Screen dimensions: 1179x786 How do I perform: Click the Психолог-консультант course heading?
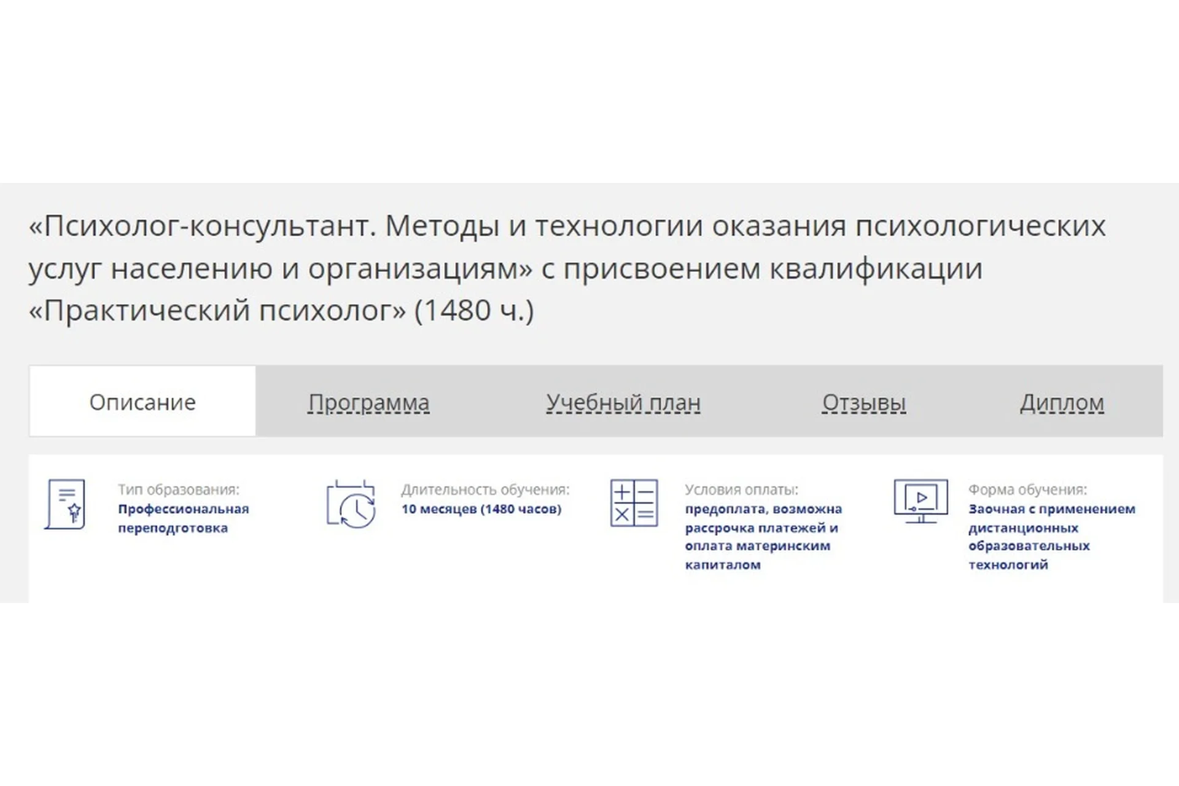coord(566,226)
